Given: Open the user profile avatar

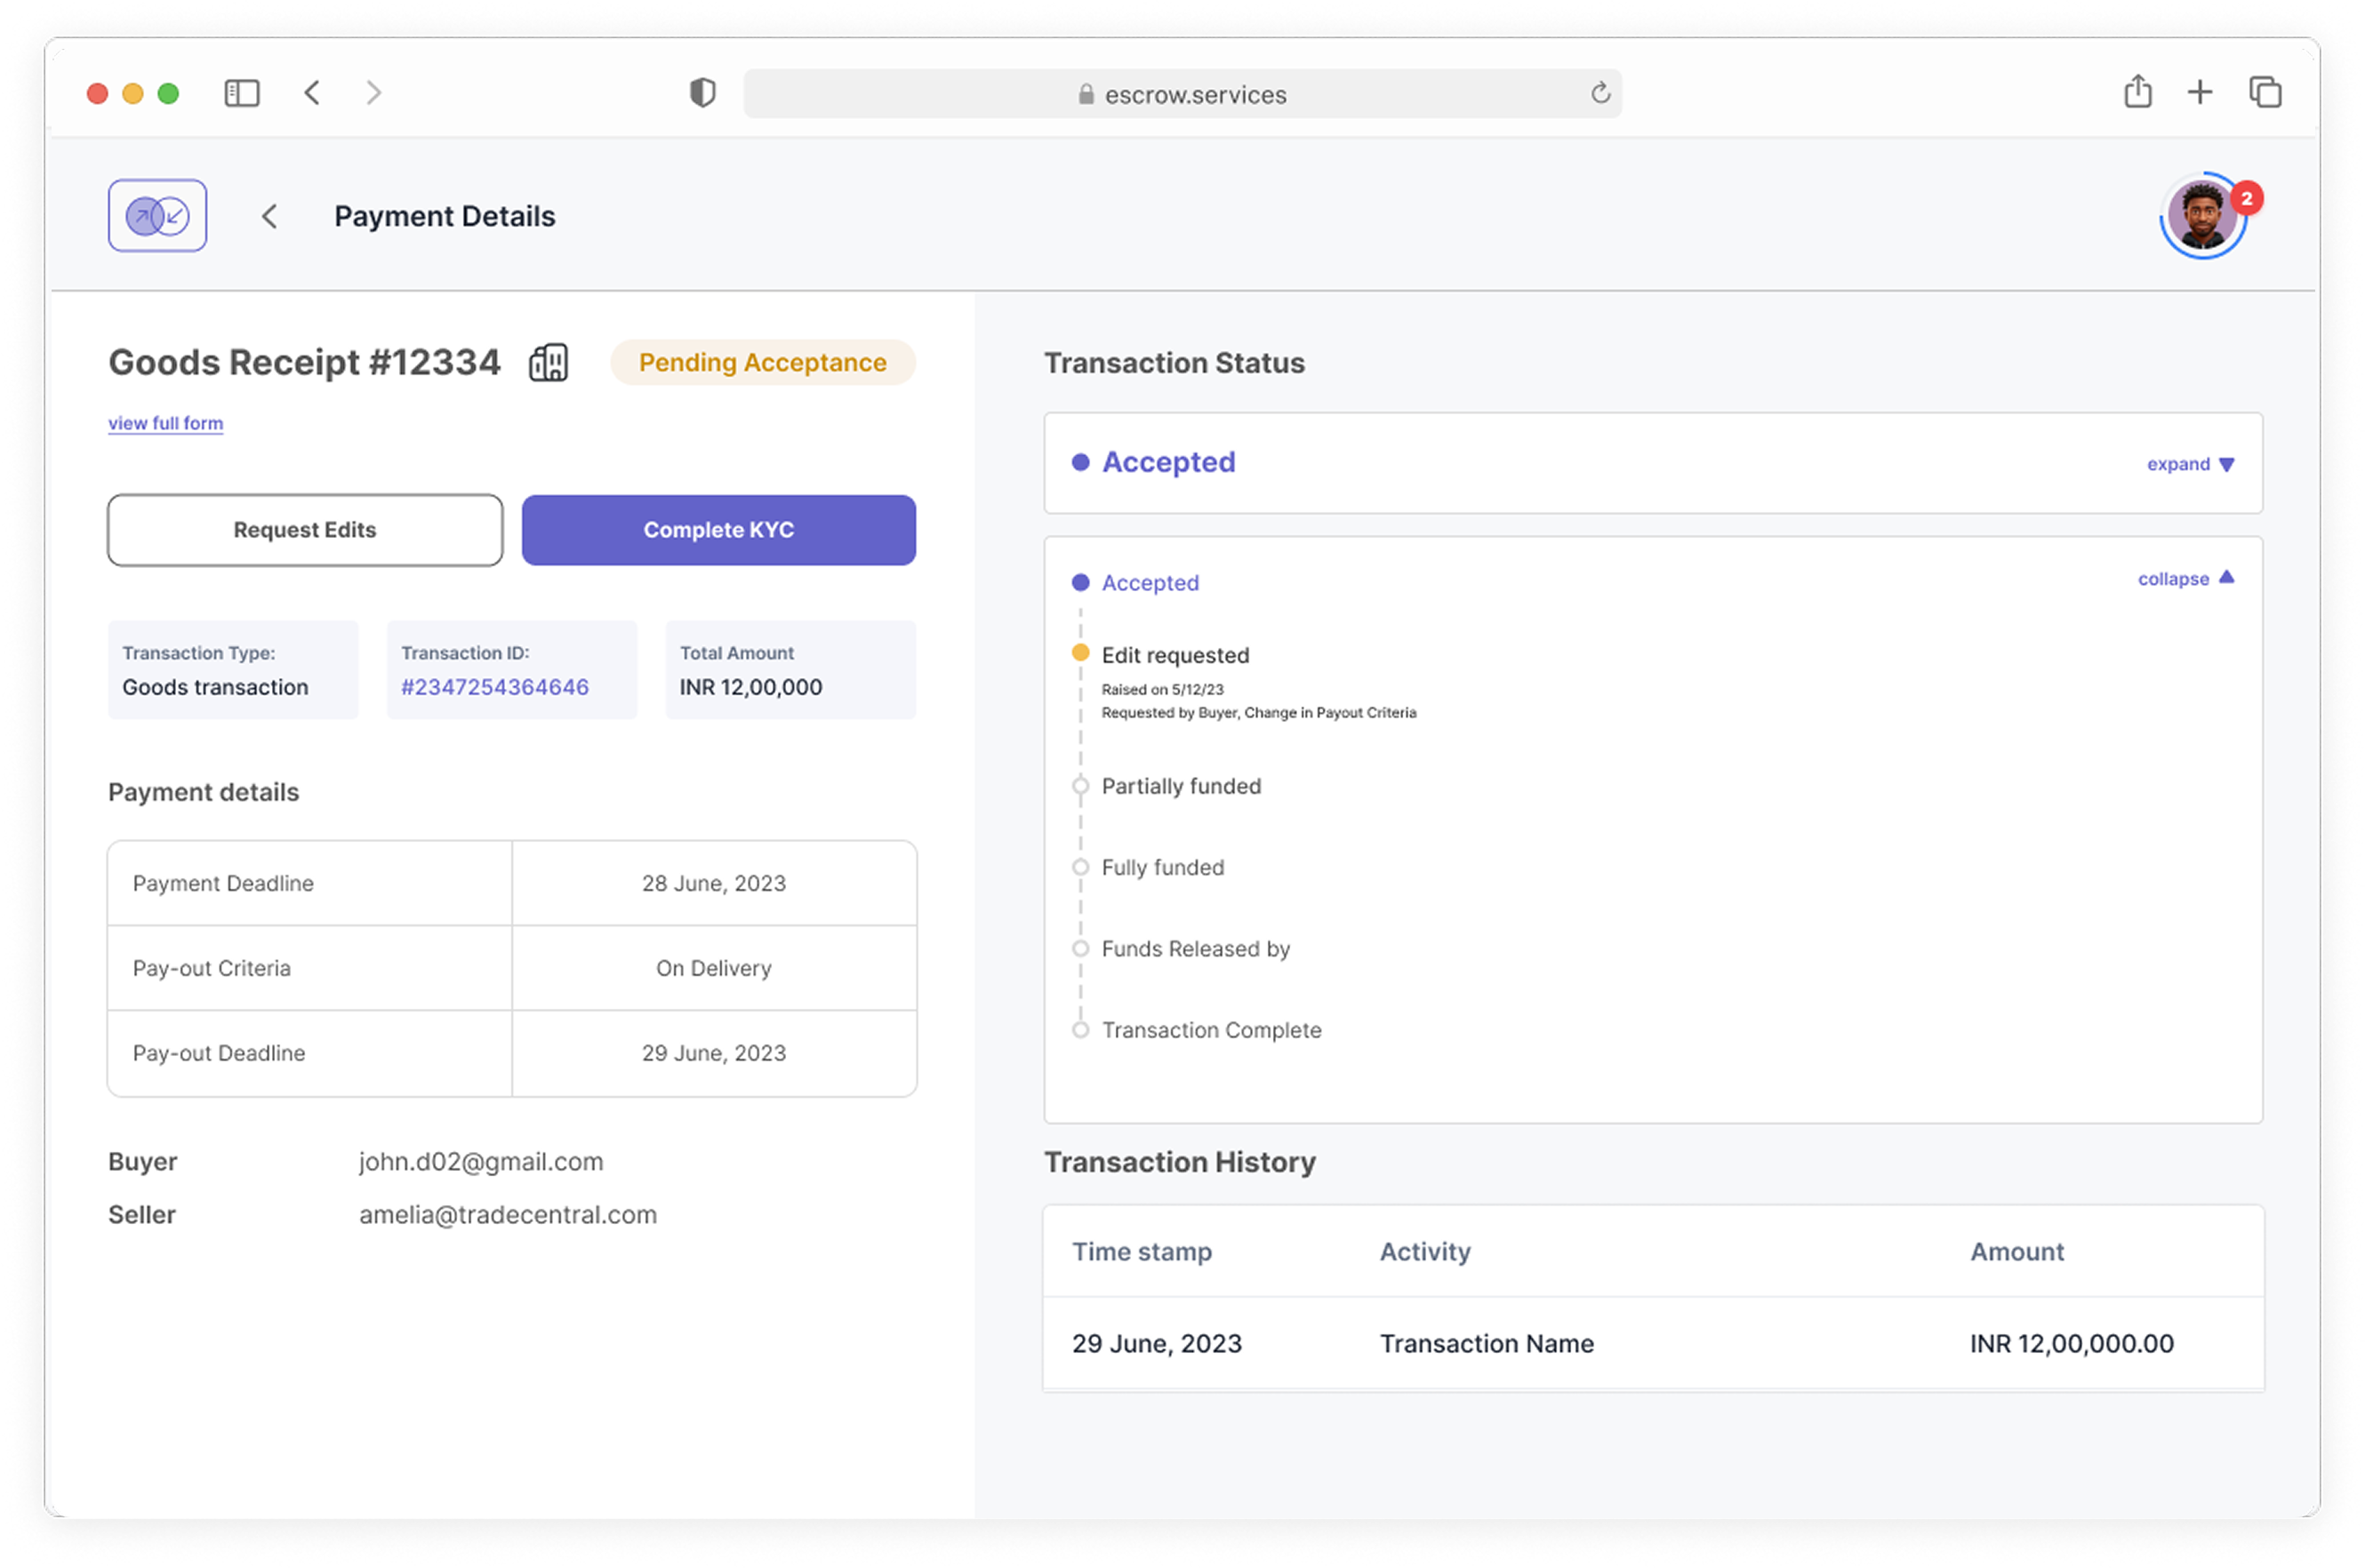Looking at the screenshot, I should pyautogui.click(x=2201, y=216).
